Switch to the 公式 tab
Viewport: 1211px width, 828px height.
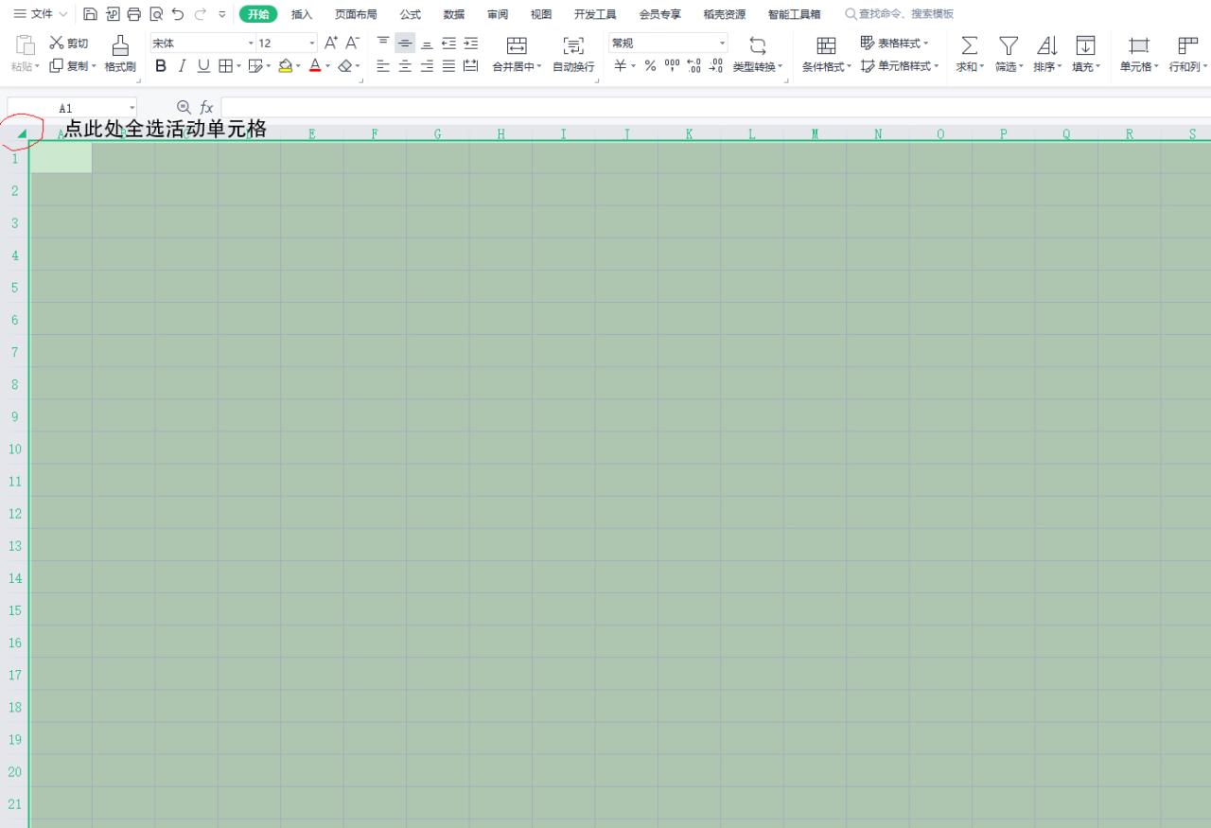(410, 14)
